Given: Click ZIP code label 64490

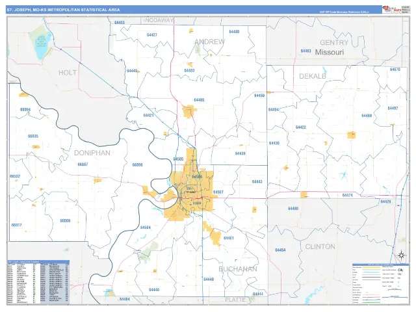Looking at the screenshot, I should pyautogui.click(x=293, y=209).
